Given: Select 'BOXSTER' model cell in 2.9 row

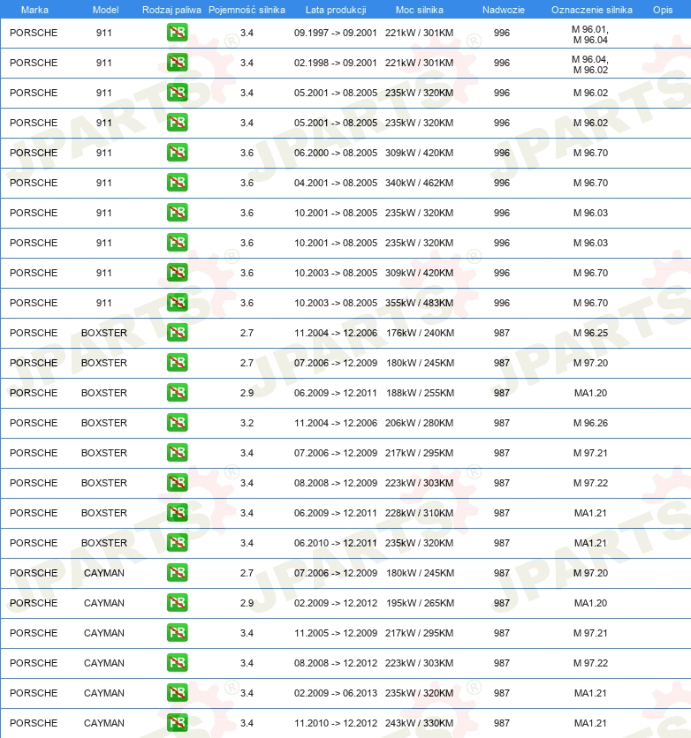Looking at the screenshot, I should pos(104,393).
